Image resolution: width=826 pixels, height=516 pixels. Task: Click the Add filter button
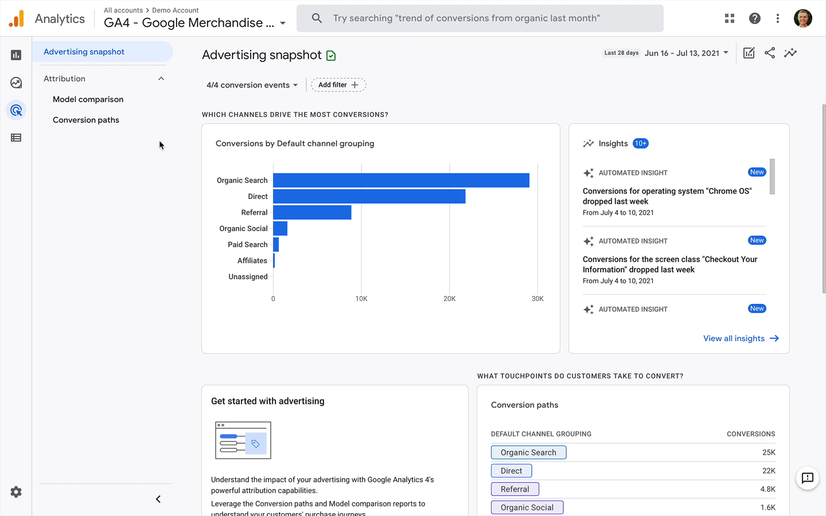pos(338,84)
